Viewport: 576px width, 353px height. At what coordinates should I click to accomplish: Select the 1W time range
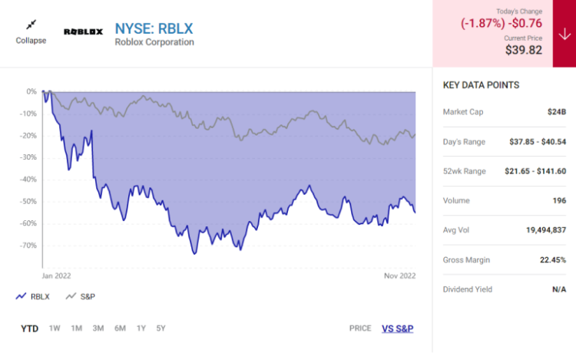click(x=55, y=328)
